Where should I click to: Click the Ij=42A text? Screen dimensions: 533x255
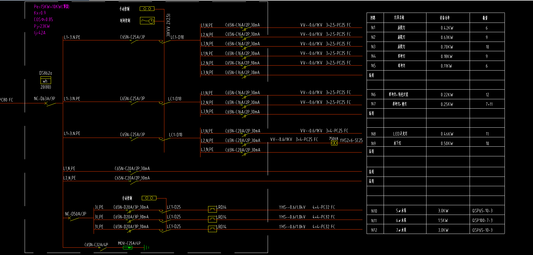[40, 33]
